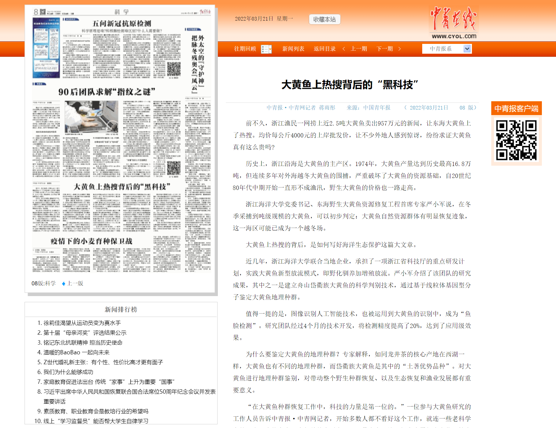Go to 下一期 next issue
Viewport: 556px width, 428px height.
pos(384,49)
